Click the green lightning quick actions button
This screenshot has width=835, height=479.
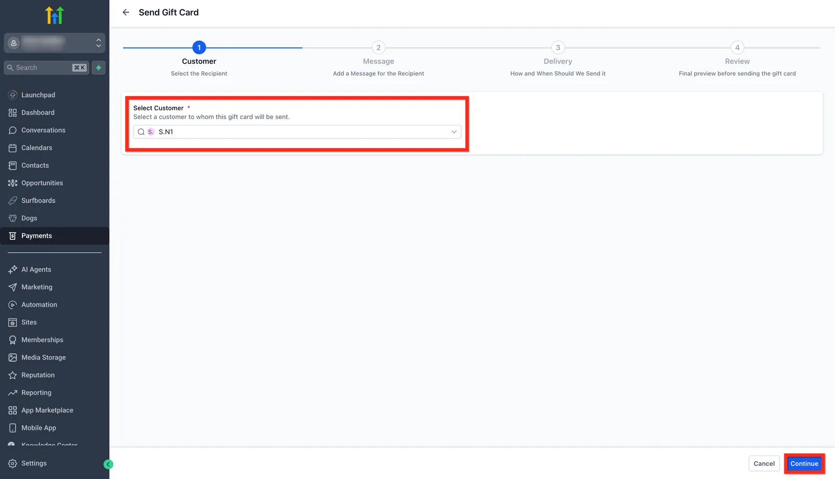pos(99,68)
